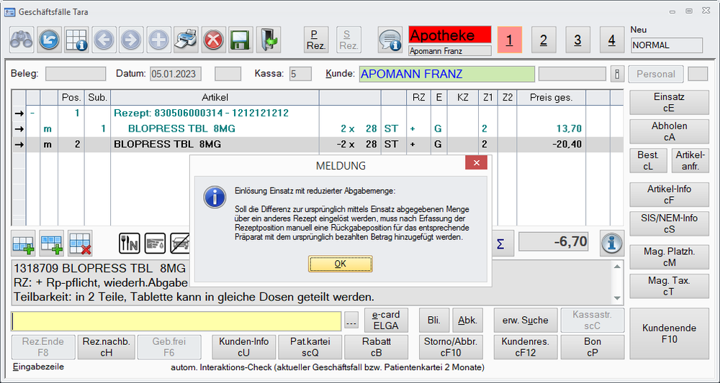This screenshot has height=383, width=720.
Task: Click the delete row icon with red X
Action: (79, 244)
